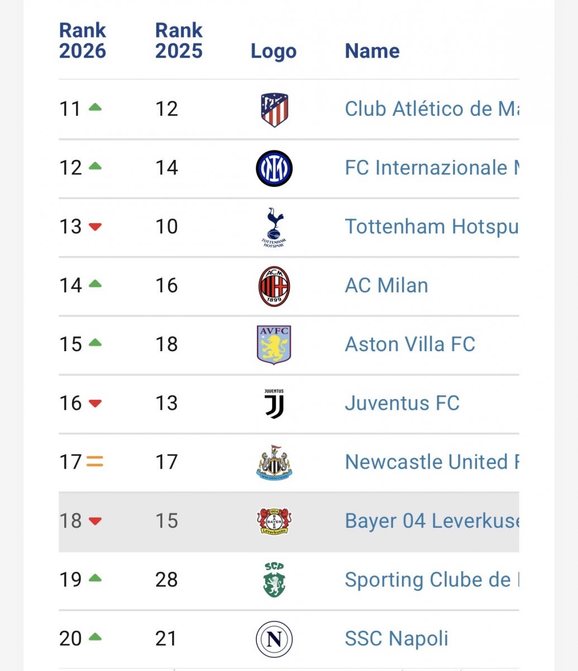Click the Name column header
578x671 pixels.
pos(372,51)
